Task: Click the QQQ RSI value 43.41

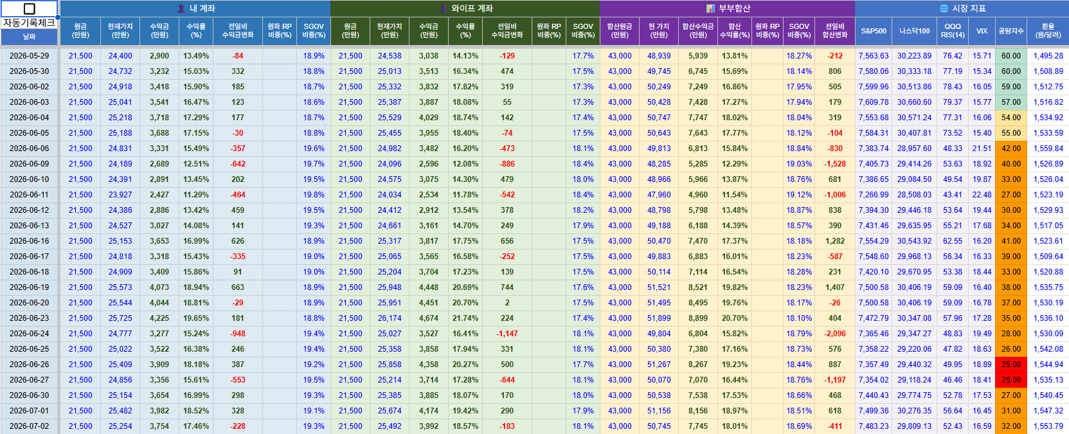Action: tap(953, 195)
